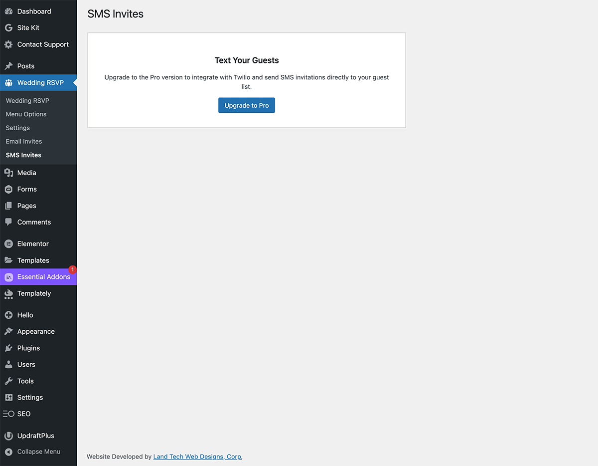This screenshot has height=466, width=598.
Task: Open the Media library icon
Action: tap(8, 173)
